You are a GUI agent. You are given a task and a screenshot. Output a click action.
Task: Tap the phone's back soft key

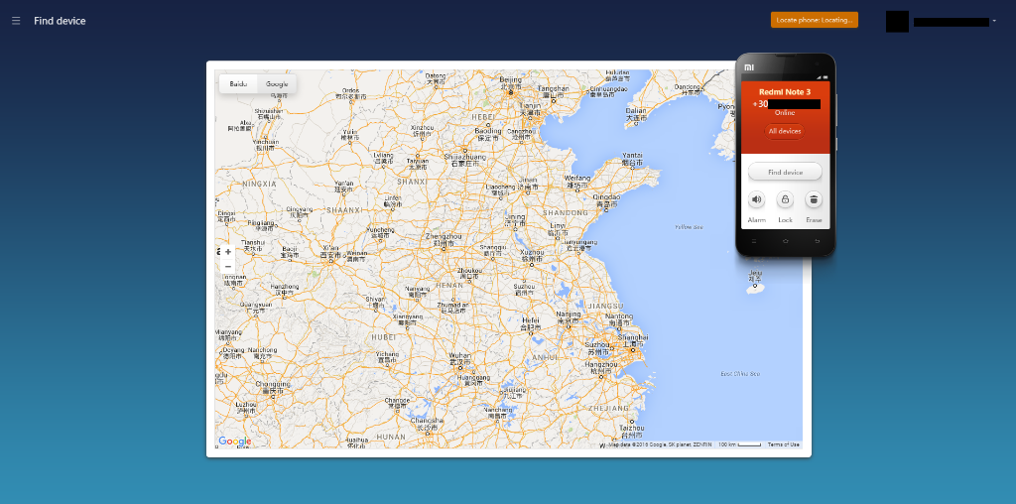(817, 241)
